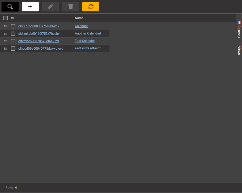Add a new record with plus button
Screen dimensions: 242x193
coord(30,7)
